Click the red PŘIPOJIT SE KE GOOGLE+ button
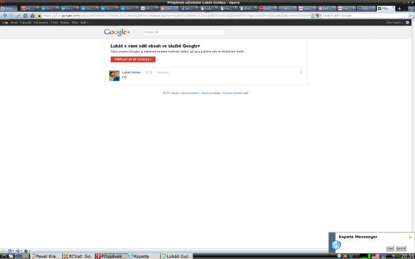This screenshot has width=415, height=259. click(x=133, y=59)
